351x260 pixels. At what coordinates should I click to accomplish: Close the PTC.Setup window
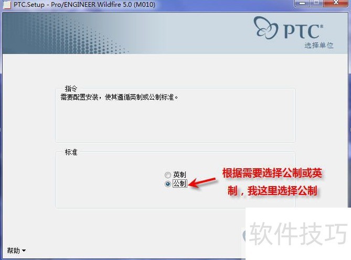[336, 3]
